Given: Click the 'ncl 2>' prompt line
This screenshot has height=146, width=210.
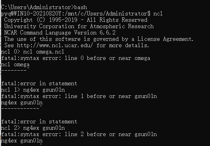Looking at the screenshot, I should point(33,128).
